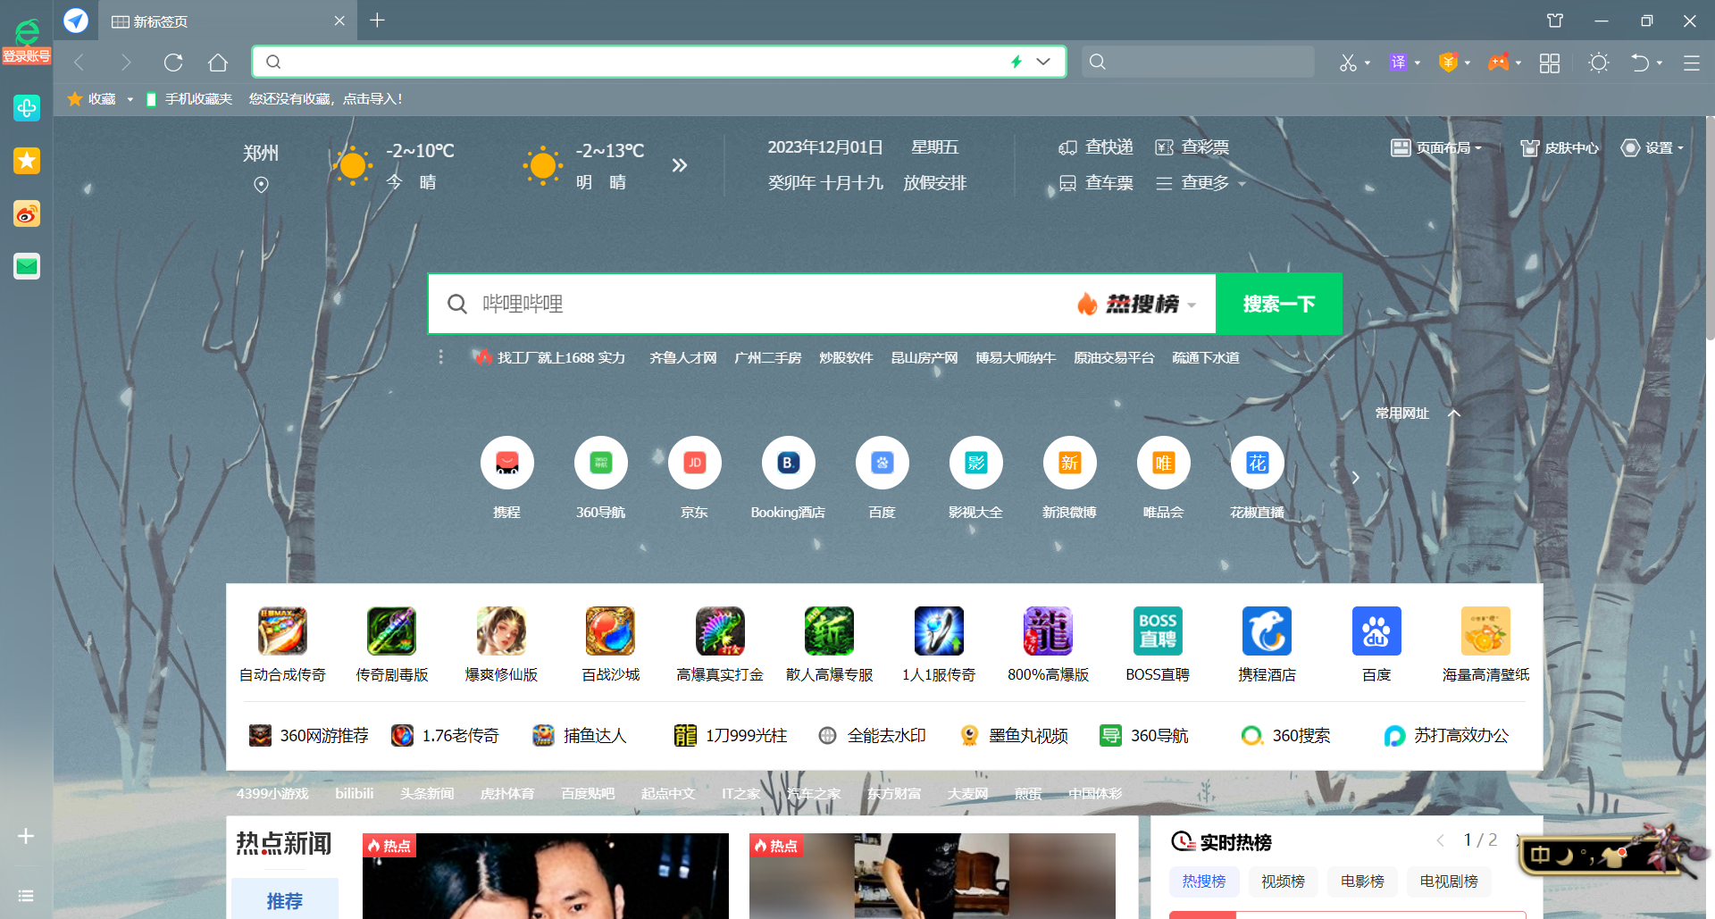
Task: Switch to the 电影榜 tab
Action: 1362,881
